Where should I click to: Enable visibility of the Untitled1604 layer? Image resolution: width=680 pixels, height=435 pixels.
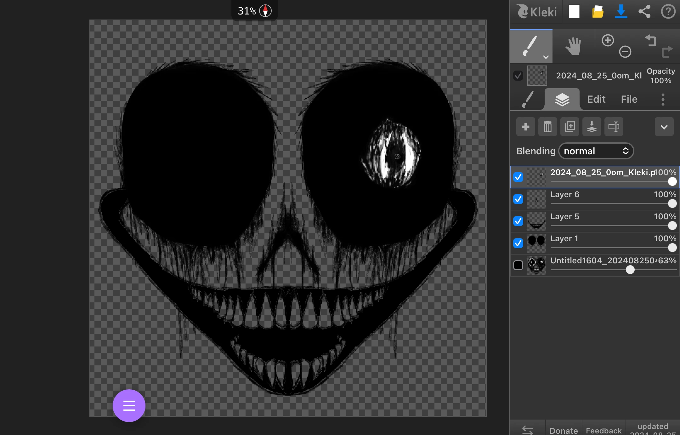click(x=518, y=266)
